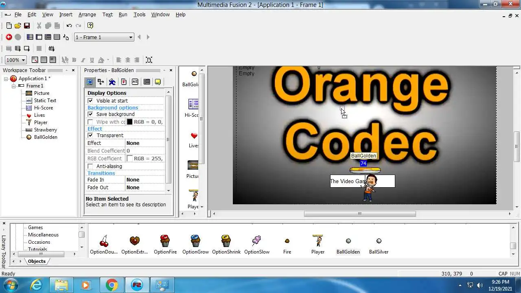Open the Insert menu

66,14
